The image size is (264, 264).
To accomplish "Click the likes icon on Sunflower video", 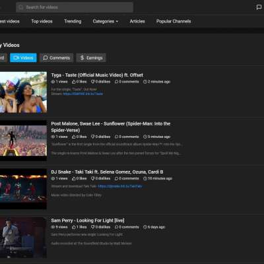I will (x=74, y=137).
